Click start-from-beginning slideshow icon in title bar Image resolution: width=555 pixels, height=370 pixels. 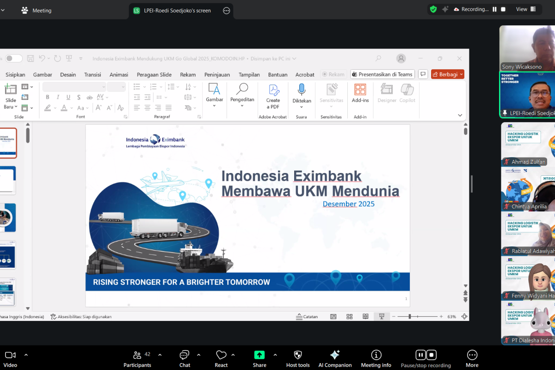coord(69,58)
